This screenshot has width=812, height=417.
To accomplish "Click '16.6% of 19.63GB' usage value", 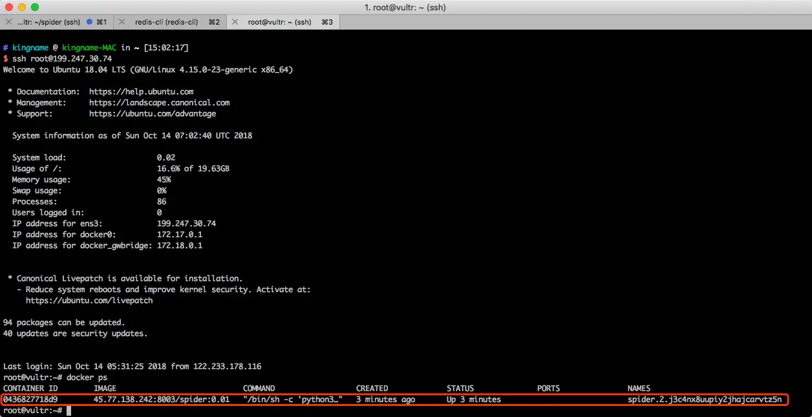I will [x=193, y=169].
